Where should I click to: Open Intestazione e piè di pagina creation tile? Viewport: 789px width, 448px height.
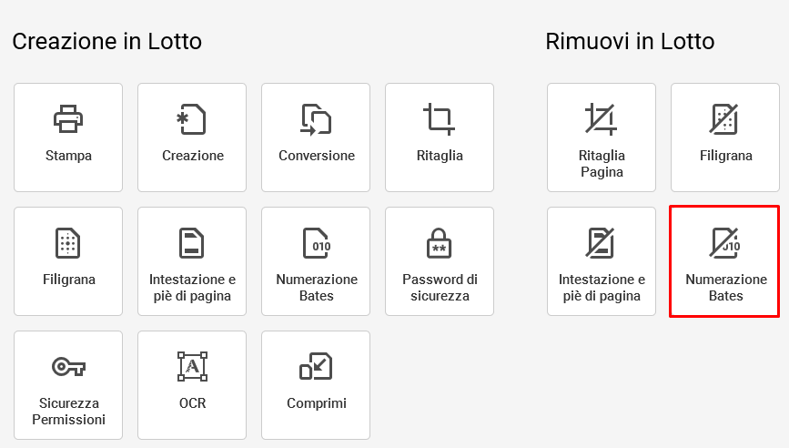tap(192, 261)
